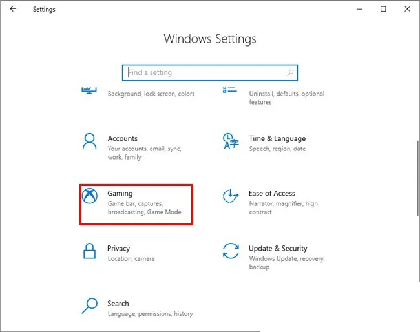This screenshot has height=332, width=420.
Task: Open Time & Language settings heading
Action: pos(277,138)
